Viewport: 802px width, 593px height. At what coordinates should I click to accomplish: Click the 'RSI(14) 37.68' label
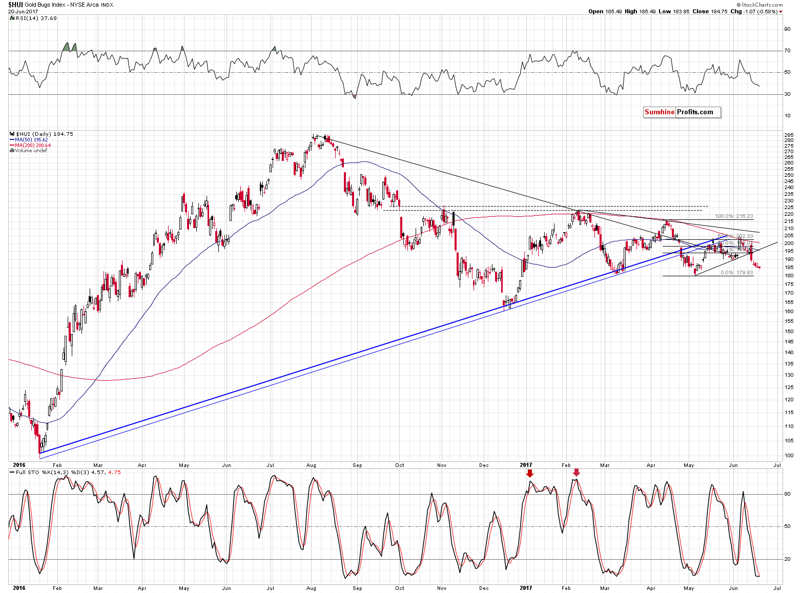tap(36, 18)
